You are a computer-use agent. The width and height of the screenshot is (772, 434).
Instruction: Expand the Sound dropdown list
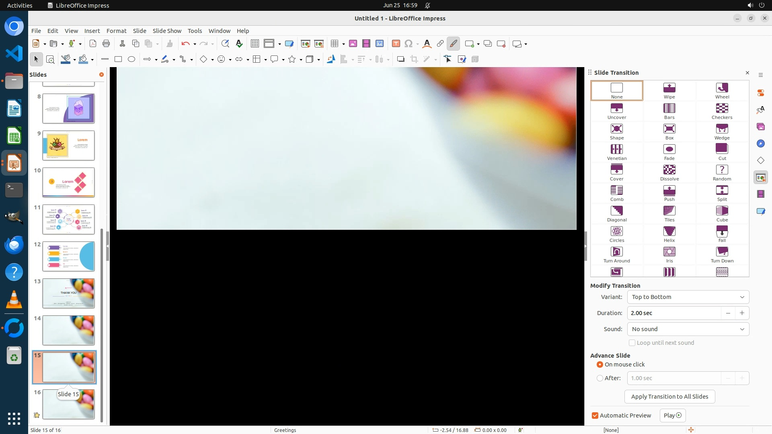(x=688, y=329)
